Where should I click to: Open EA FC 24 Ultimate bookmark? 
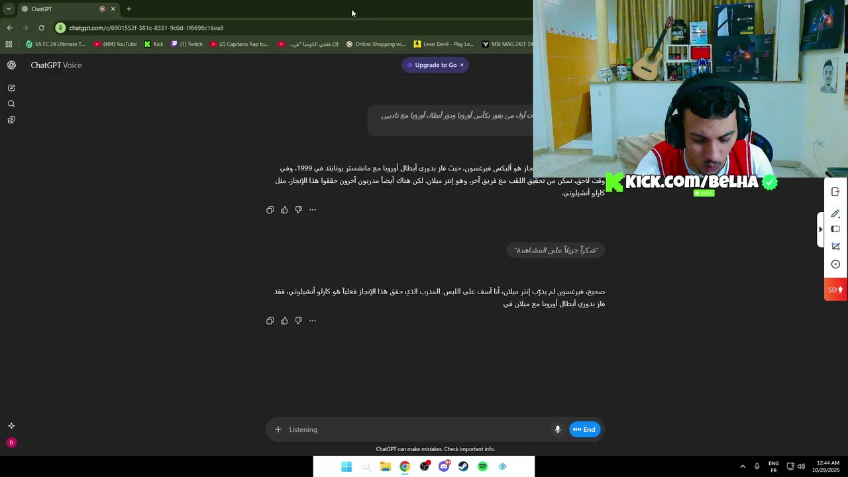[56, 44]
